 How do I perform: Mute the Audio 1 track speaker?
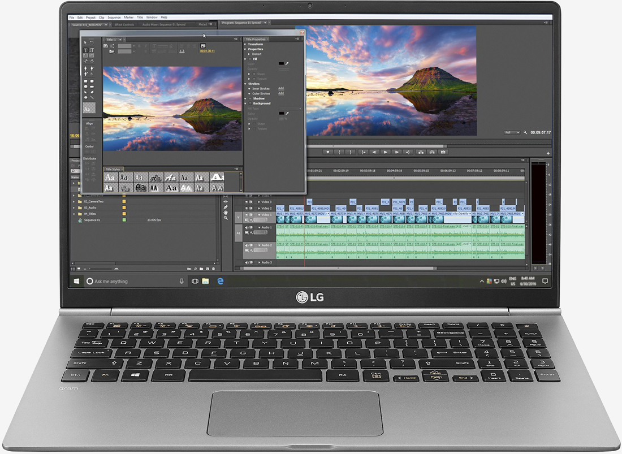coord(247,228)
